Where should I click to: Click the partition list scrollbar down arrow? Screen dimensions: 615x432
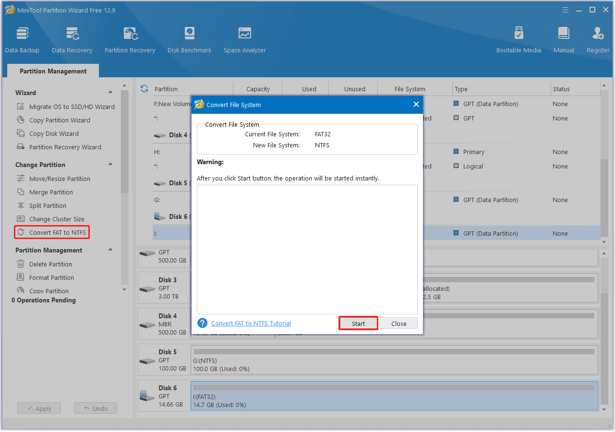(x=604, y=241)
